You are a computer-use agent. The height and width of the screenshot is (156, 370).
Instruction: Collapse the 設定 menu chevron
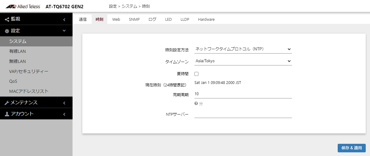coord(64,31)
